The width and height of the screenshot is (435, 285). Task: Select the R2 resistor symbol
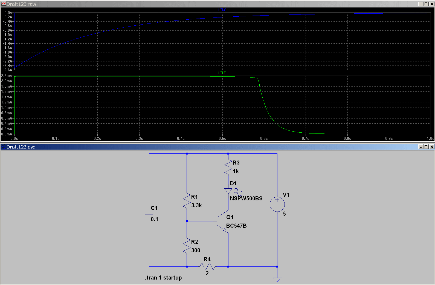(x=187, y=246)
